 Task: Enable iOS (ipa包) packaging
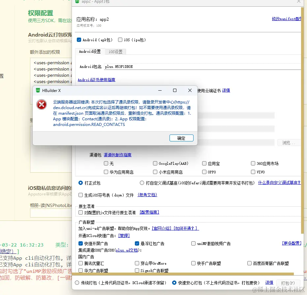[120, 40]
